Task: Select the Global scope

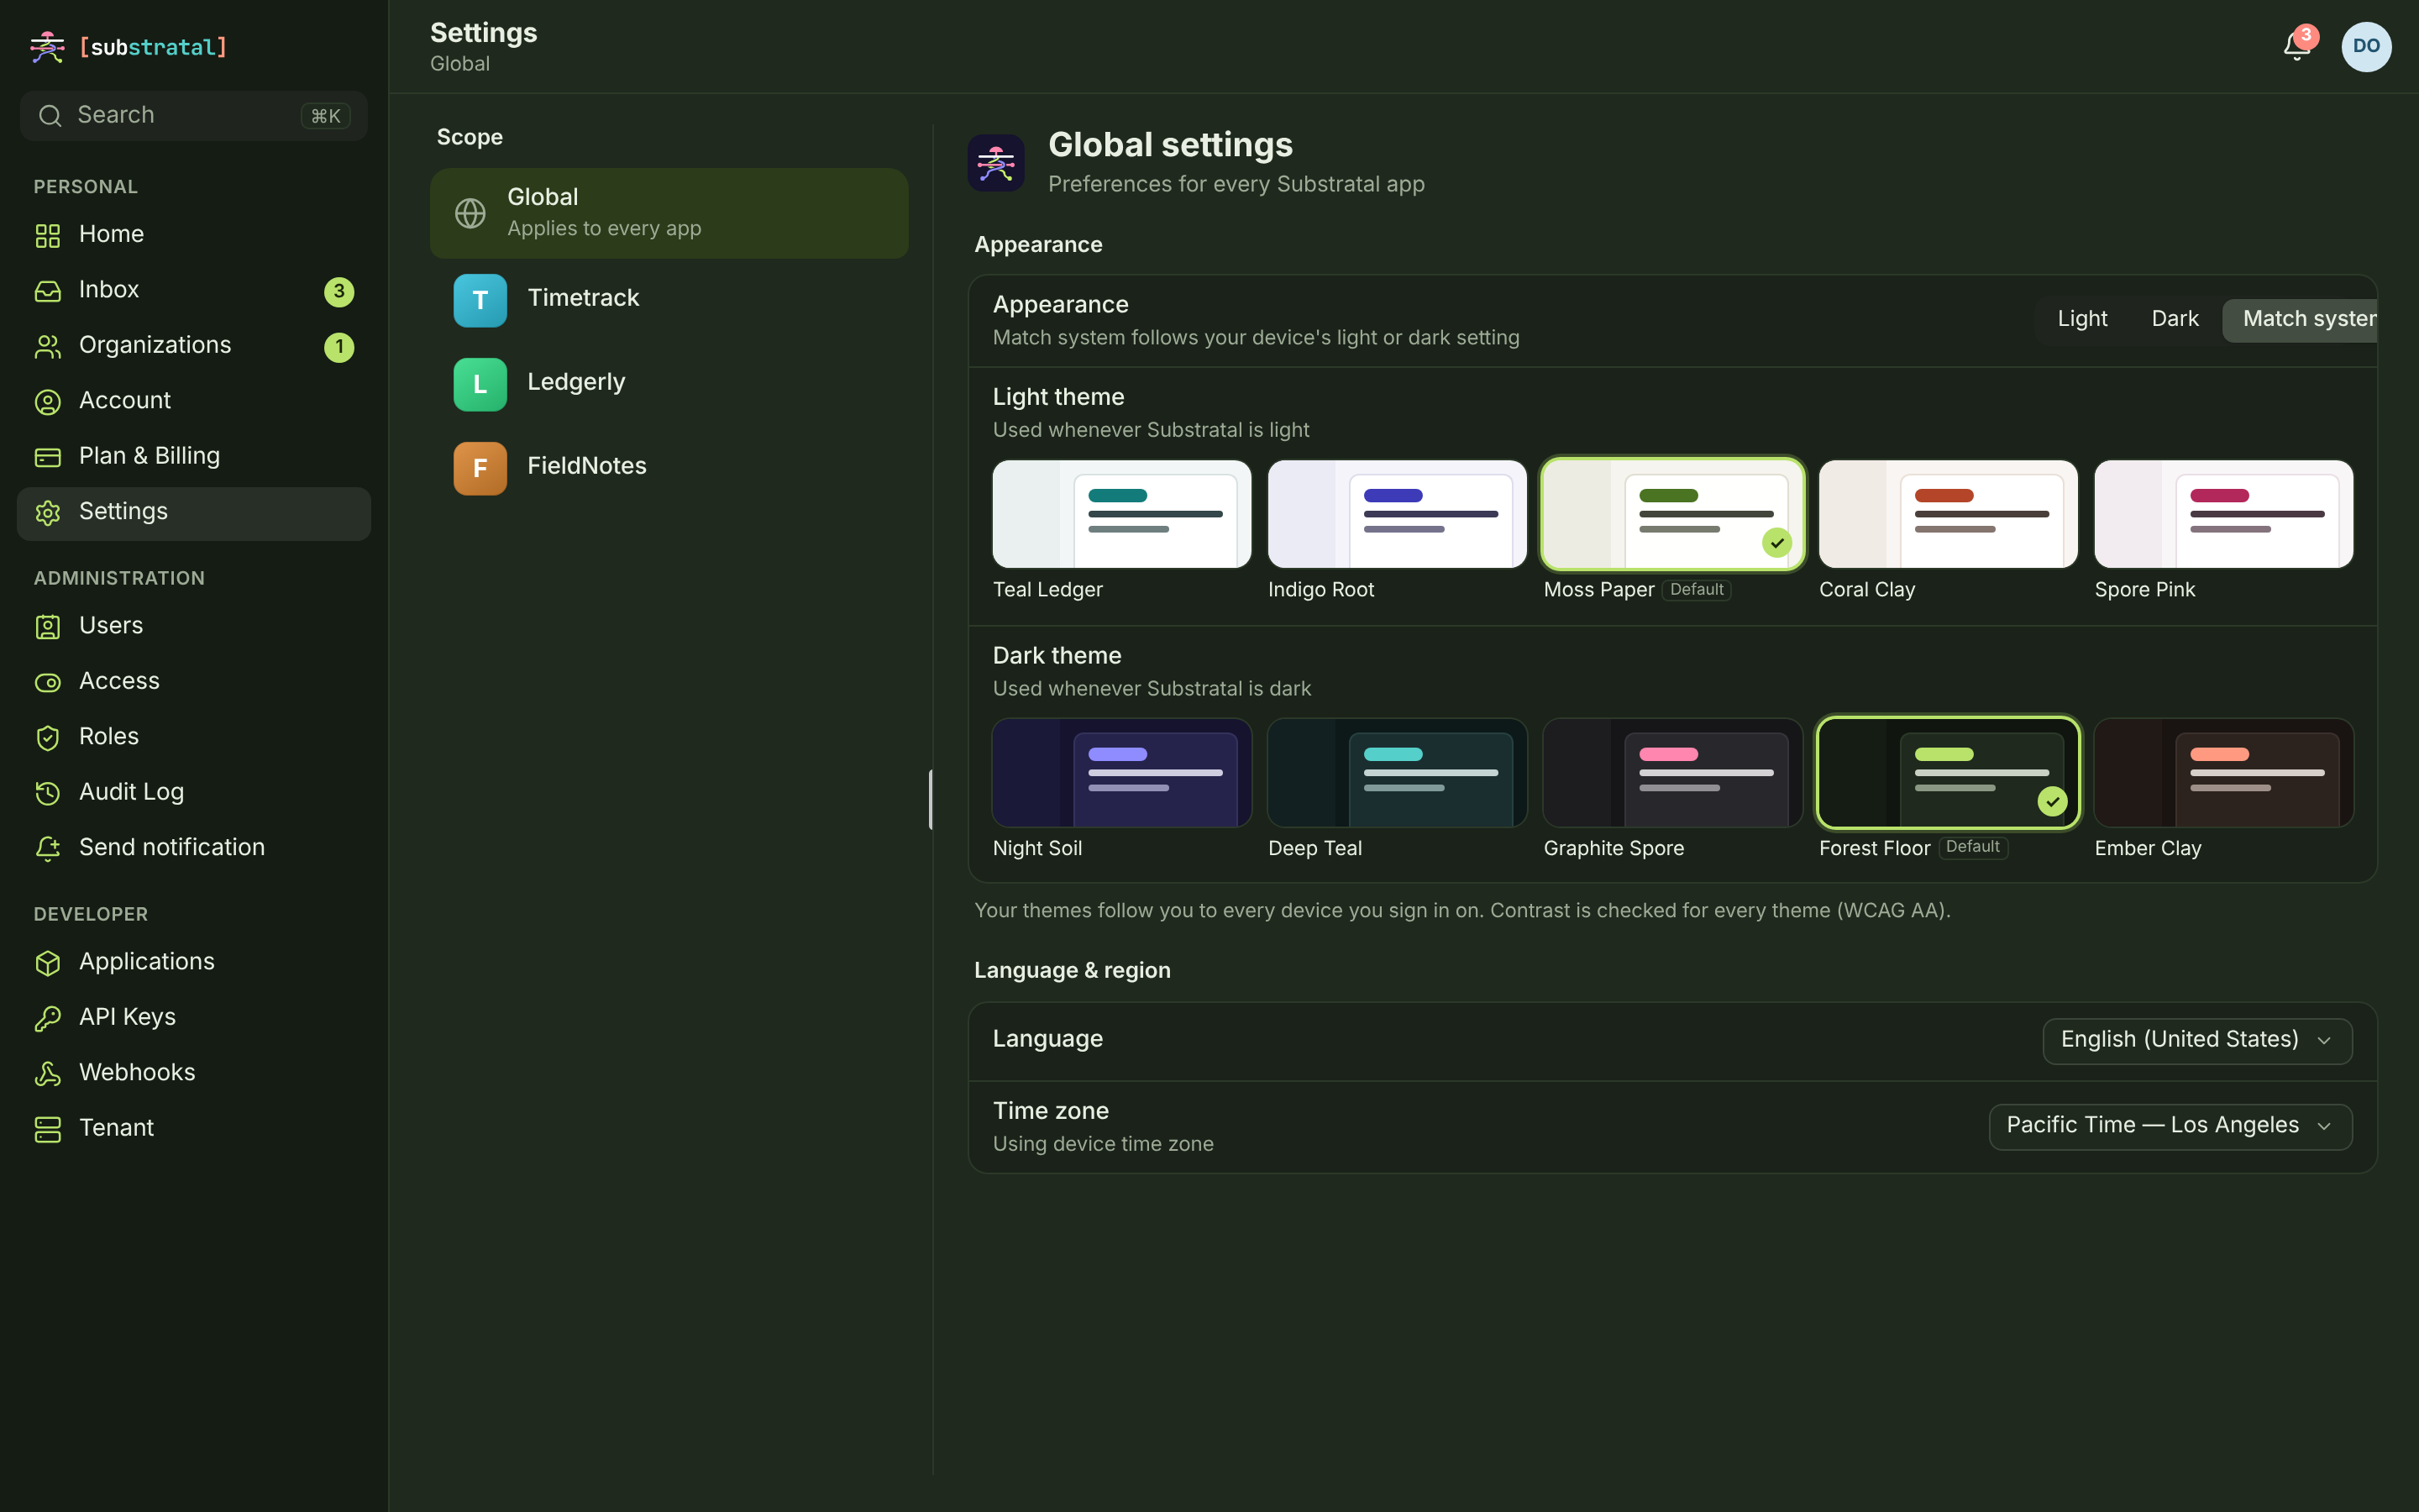Action: click(x=669, y=213)
